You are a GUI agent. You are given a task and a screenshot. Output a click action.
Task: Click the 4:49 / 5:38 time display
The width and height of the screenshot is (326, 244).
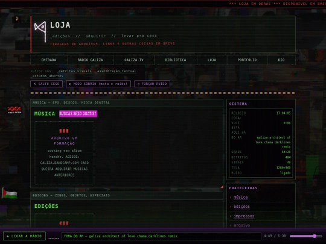(x=275, y=236)
